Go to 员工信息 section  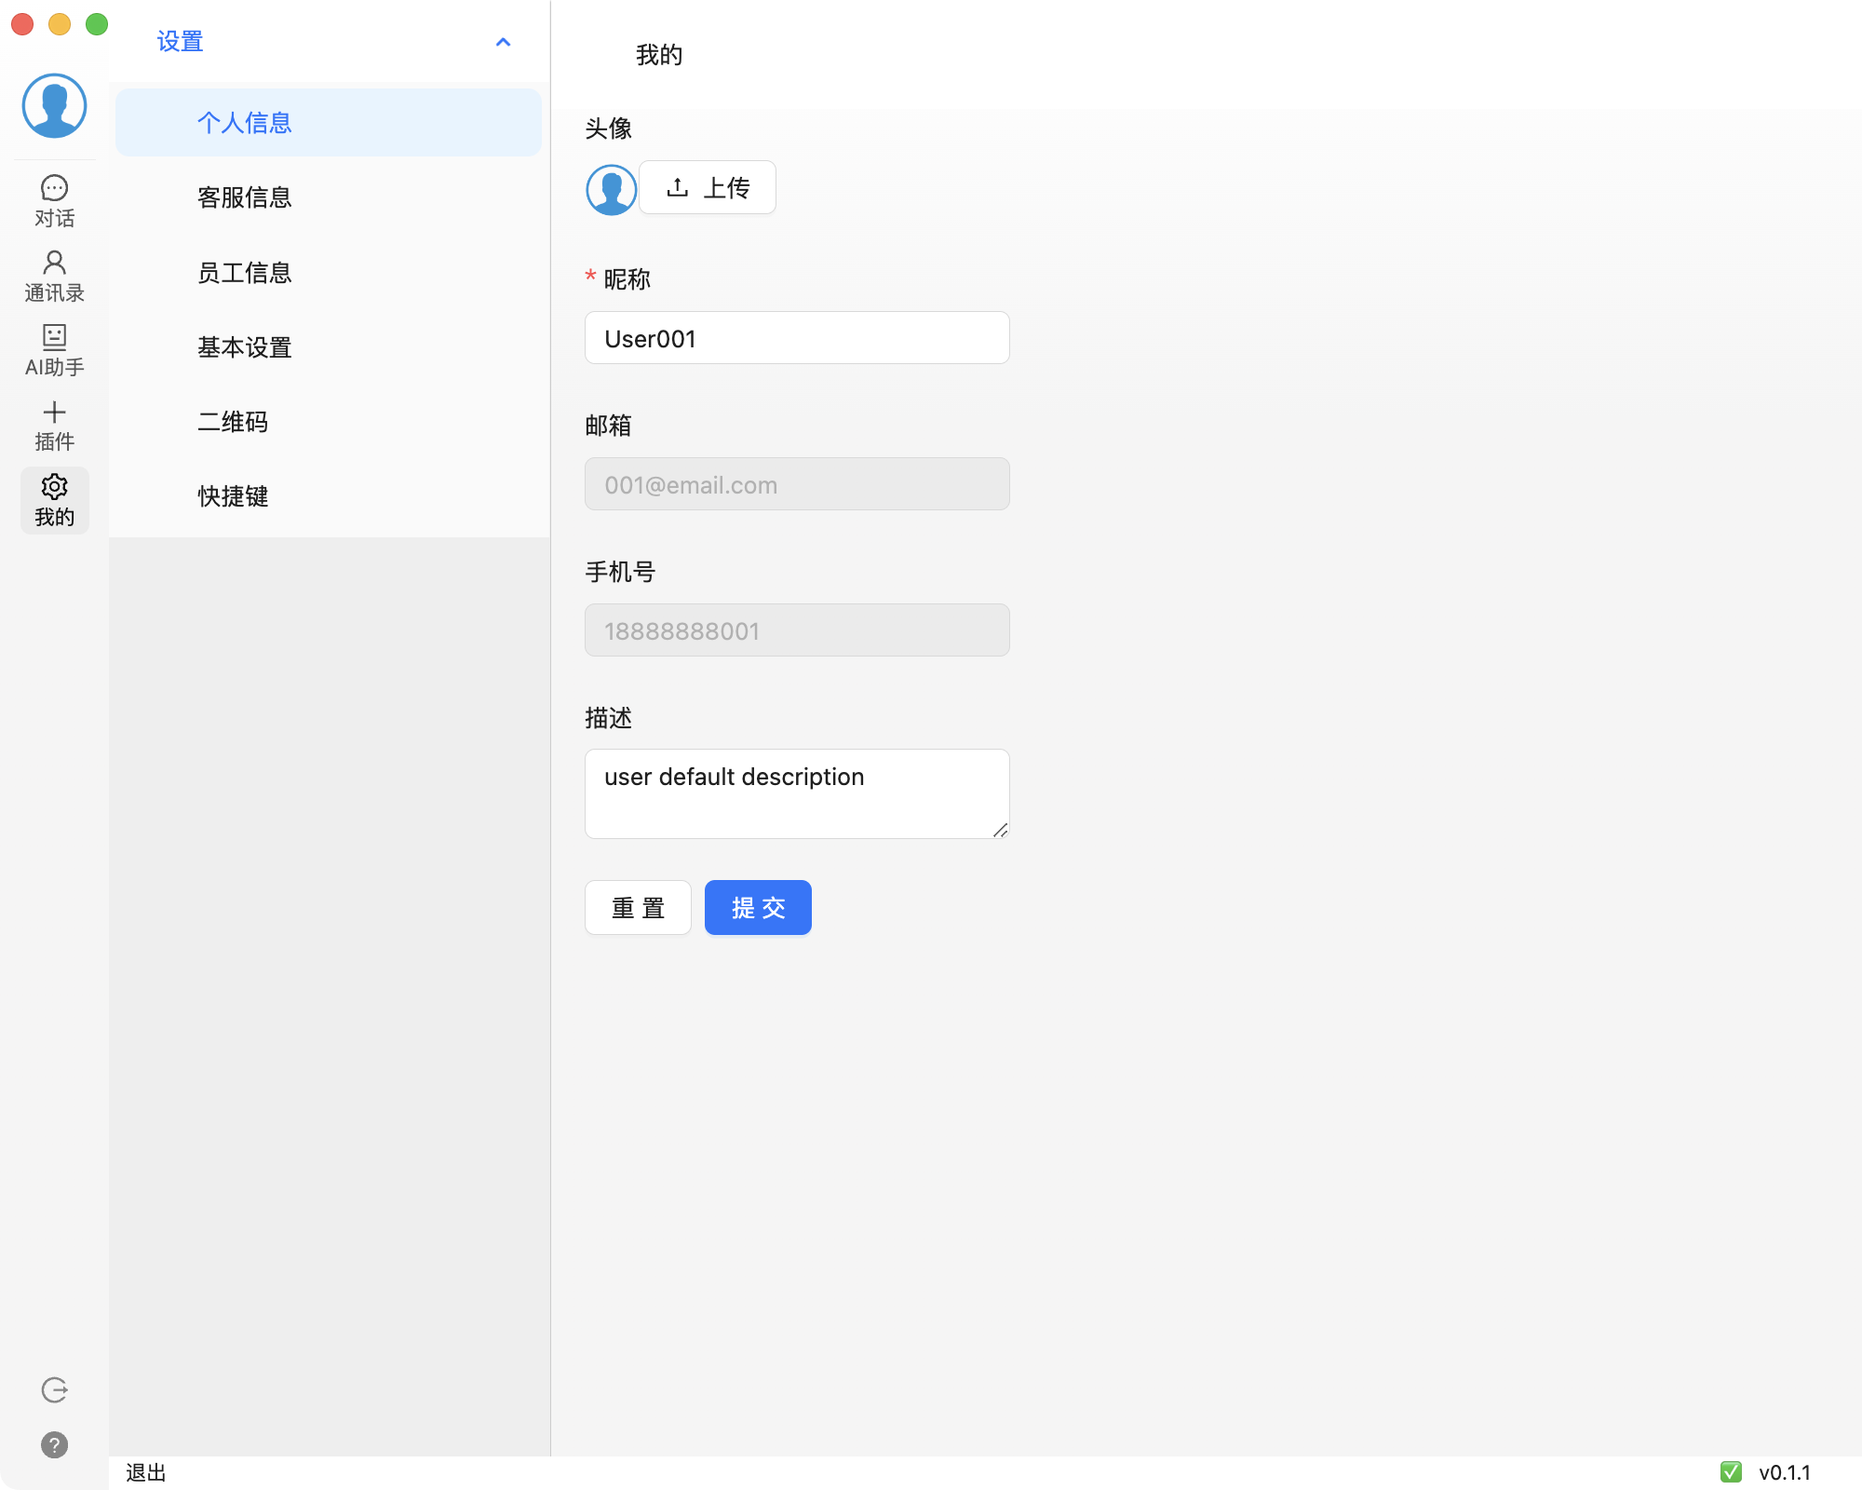click(245, 273)
